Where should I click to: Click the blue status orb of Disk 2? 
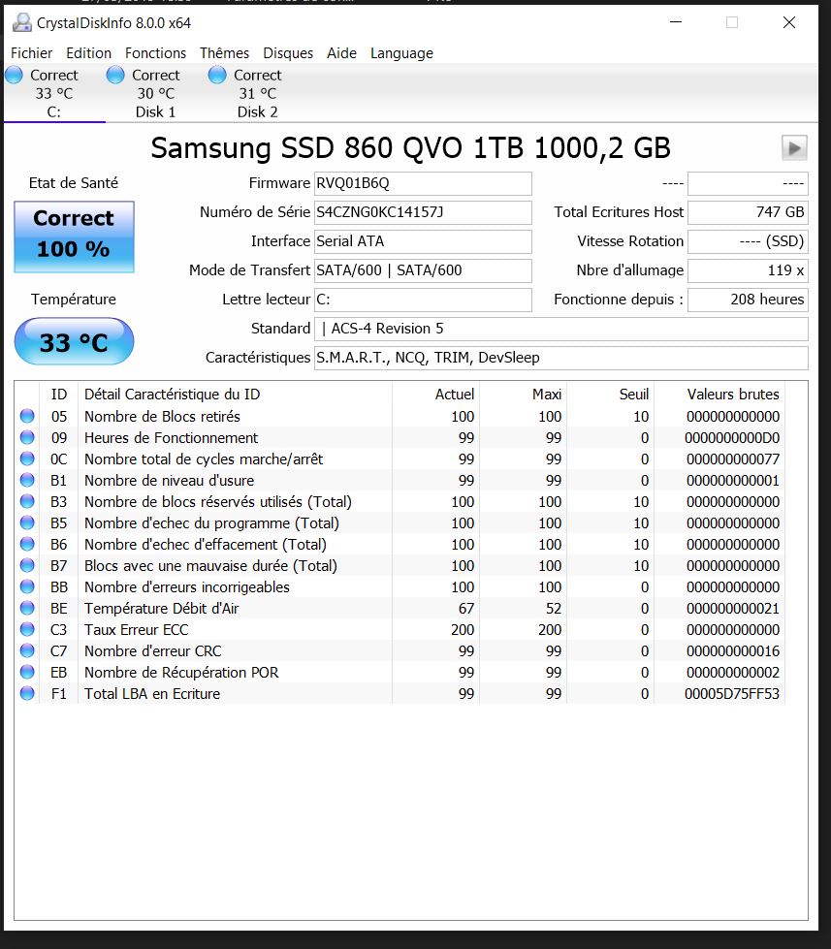click(x=216, y=75)
